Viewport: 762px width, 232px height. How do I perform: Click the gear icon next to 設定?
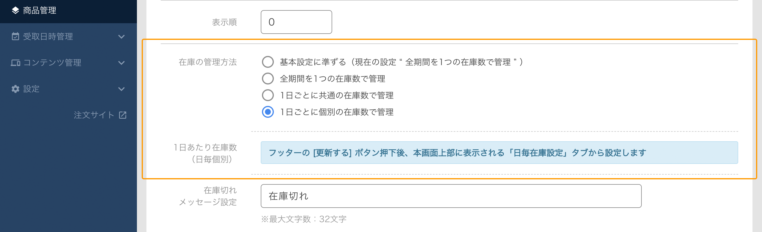[x=15, y=89]
